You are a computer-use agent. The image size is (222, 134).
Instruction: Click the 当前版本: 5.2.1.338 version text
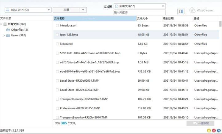(12, 131)
